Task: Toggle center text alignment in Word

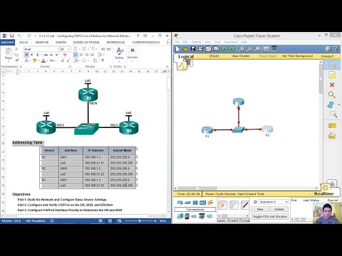Action: point(81,55)
